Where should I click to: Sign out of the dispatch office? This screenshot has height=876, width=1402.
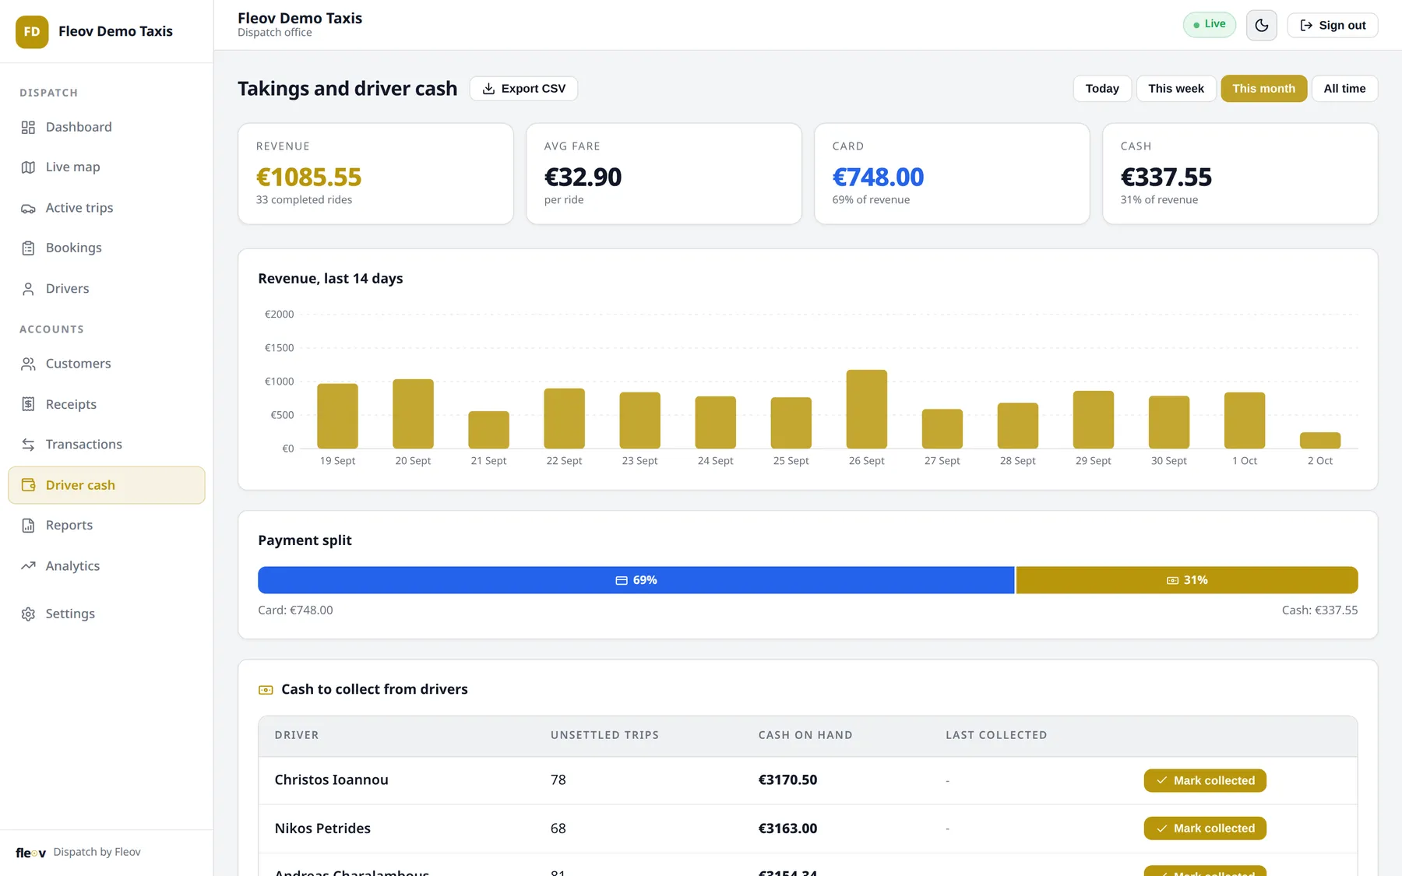point(1333,26)
